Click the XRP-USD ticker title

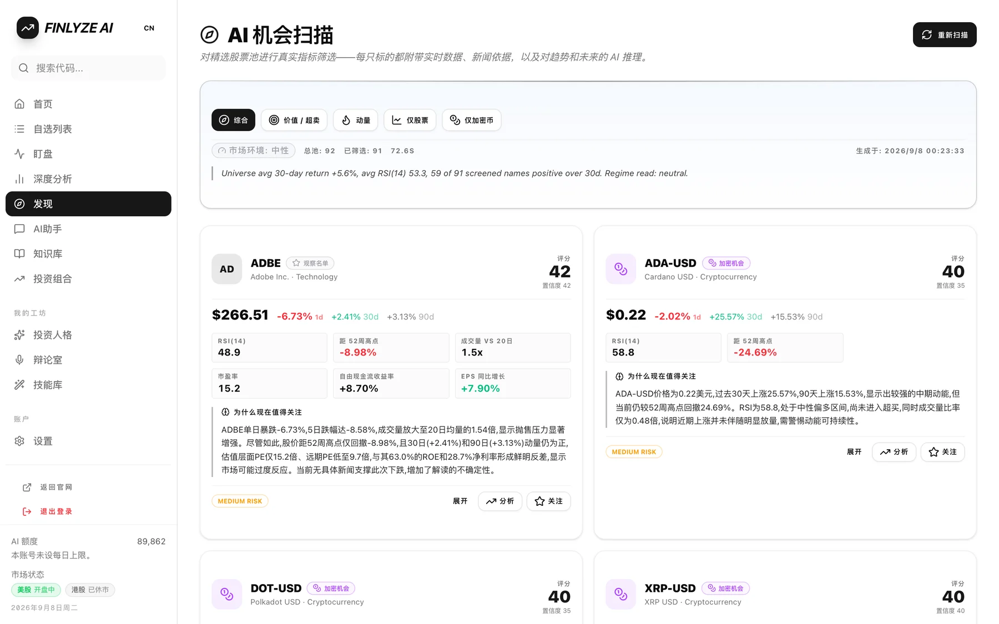[670, 588]
